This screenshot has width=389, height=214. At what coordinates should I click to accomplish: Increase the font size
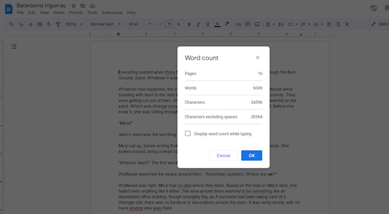coord(178,24)
